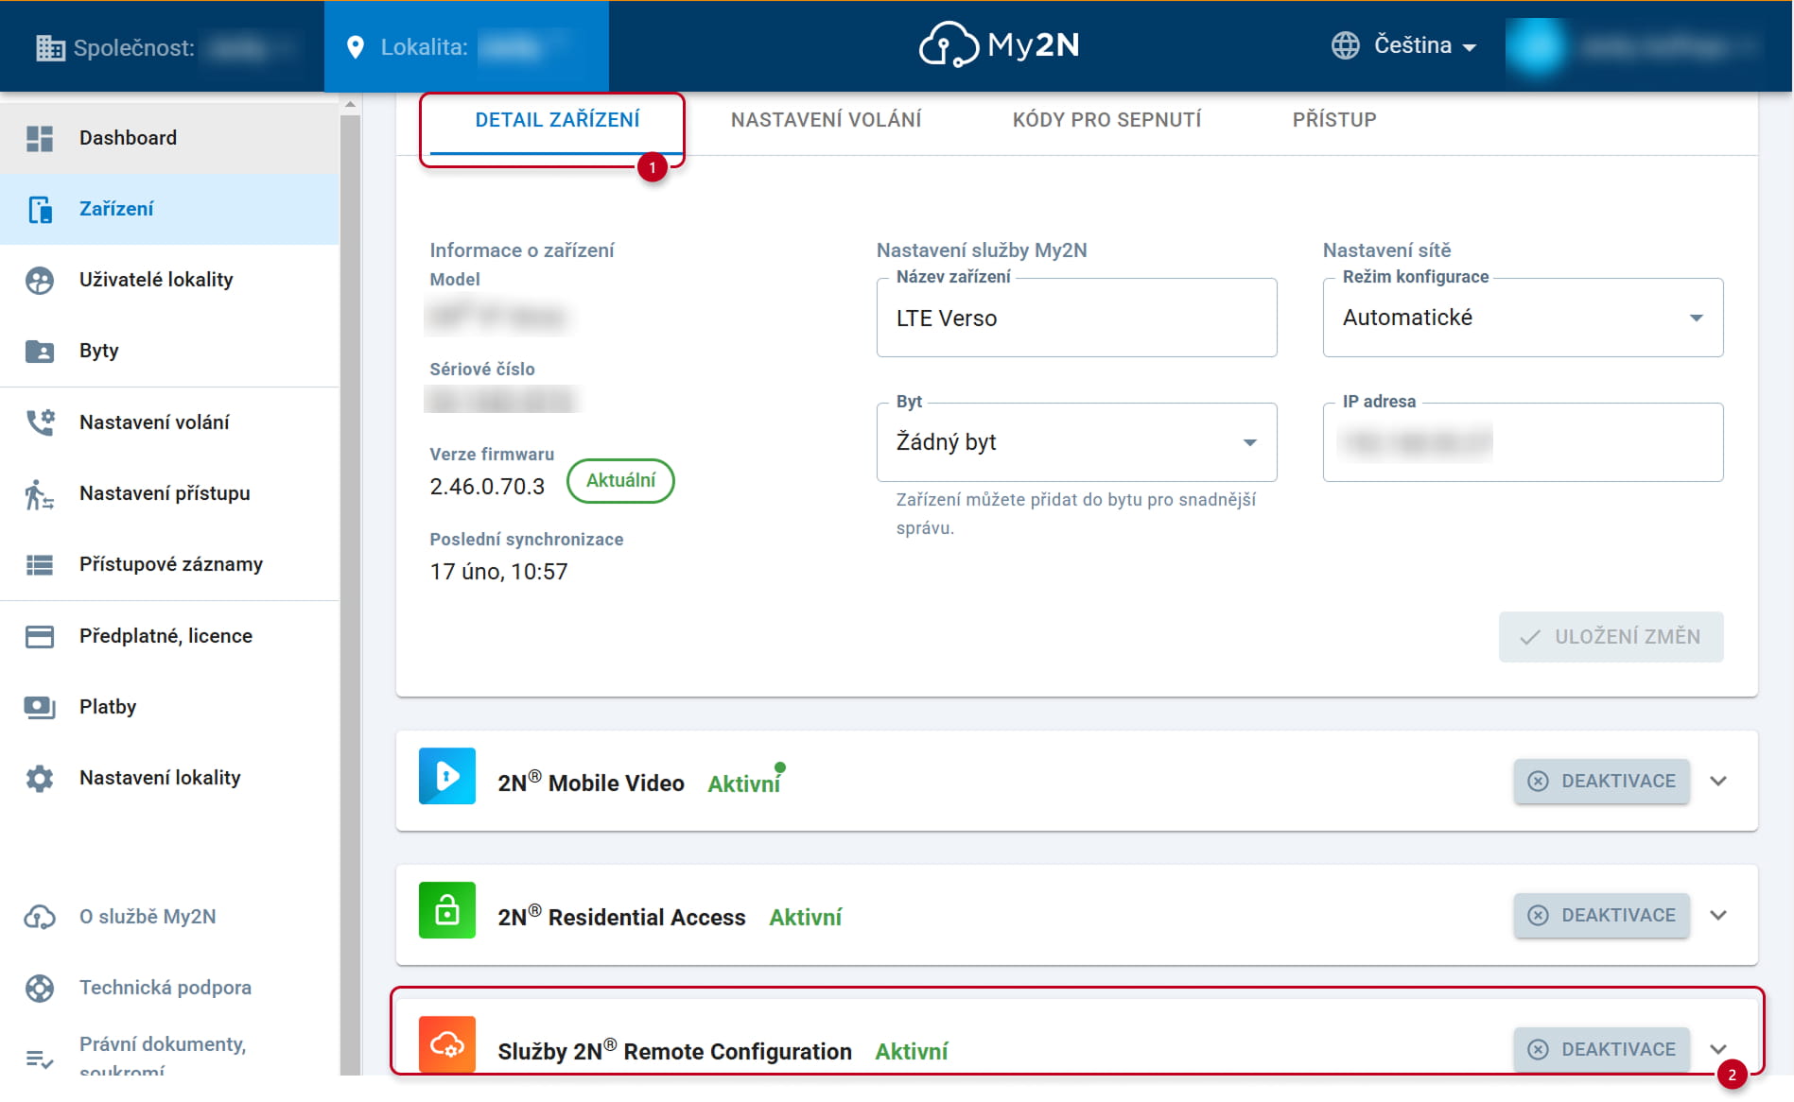The width and height of the screenshot is (1794, 1102).
Task: Open Předplatné, licence in the sidebar
Action: tap(169, 636)
